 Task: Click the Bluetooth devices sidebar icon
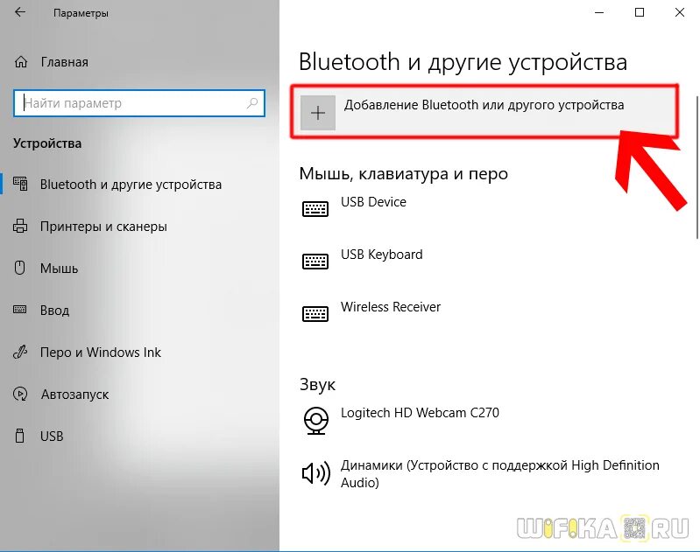click(20, 184)
